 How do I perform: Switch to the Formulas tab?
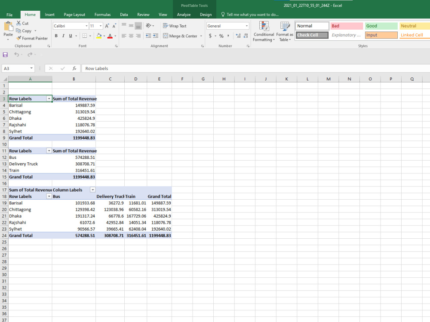[103, 15]
